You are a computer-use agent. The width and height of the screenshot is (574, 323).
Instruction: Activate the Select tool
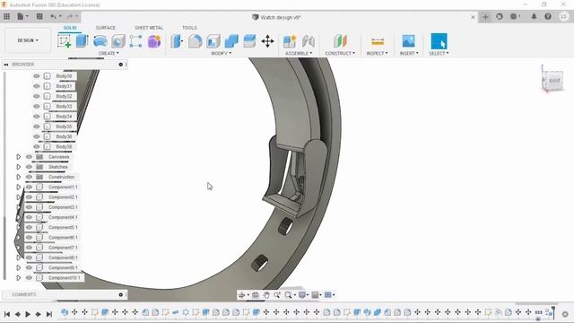click(439, 41)
